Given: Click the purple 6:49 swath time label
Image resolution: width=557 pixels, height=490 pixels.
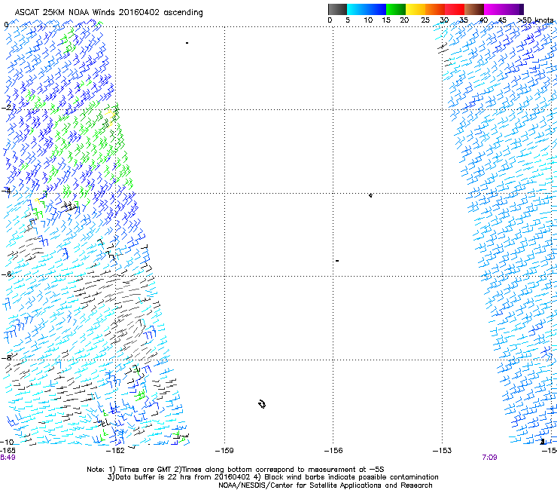Looking at the screenshot, I should click(x=8, y=458).
